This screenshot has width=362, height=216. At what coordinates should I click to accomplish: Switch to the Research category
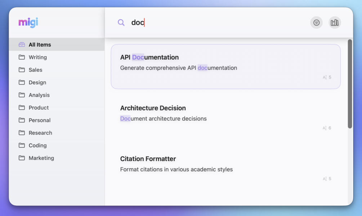(40, 133)
